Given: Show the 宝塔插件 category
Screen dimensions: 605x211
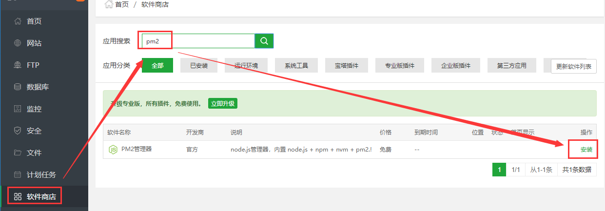Looking at the screenshot, I should point(347,65).
